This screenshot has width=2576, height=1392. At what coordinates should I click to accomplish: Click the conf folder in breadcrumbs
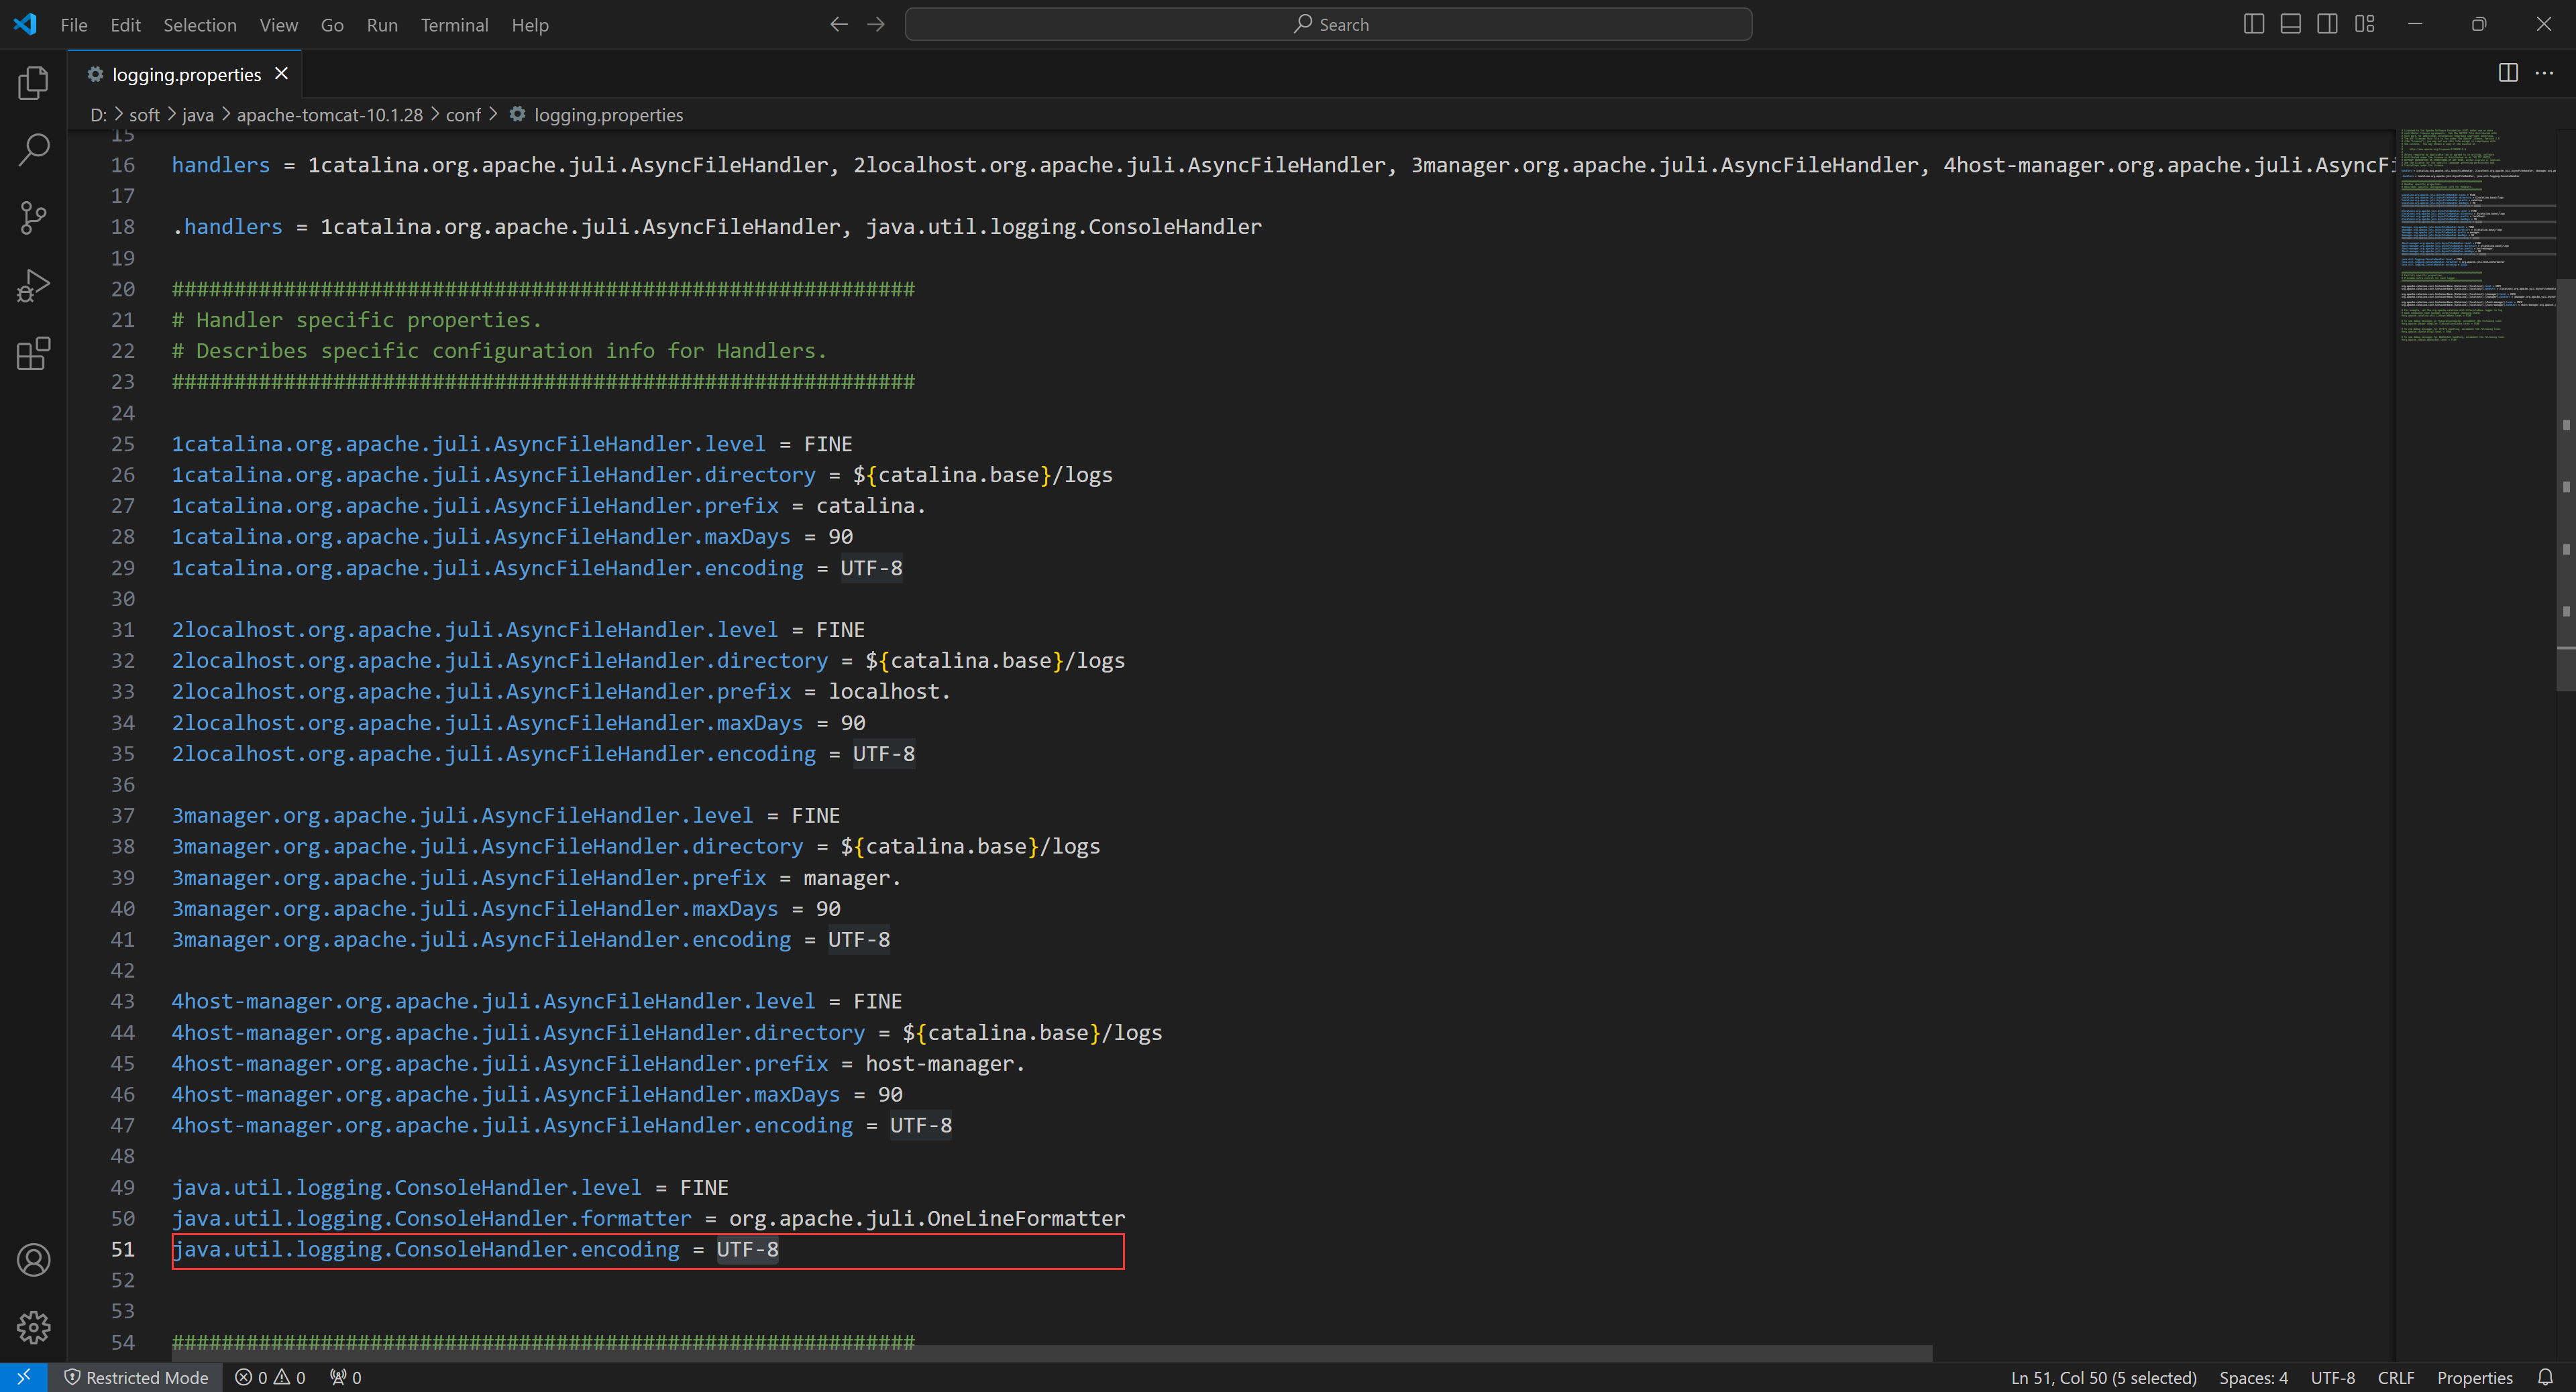(x=463, y=115)
